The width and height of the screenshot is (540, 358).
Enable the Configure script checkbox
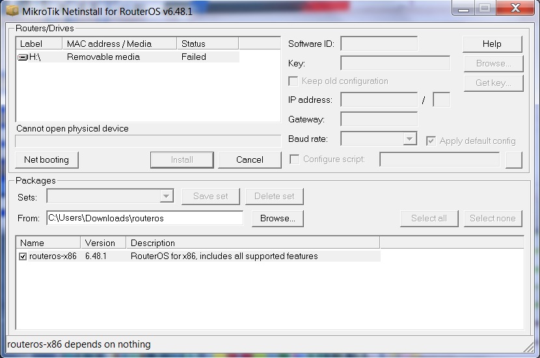(x=295, y=159)
